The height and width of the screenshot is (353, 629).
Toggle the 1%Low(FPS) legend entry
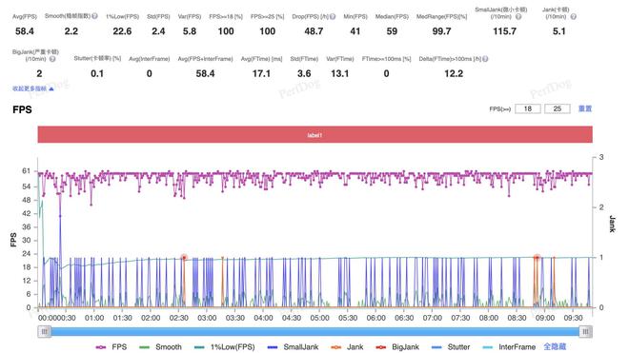(224, 347)
